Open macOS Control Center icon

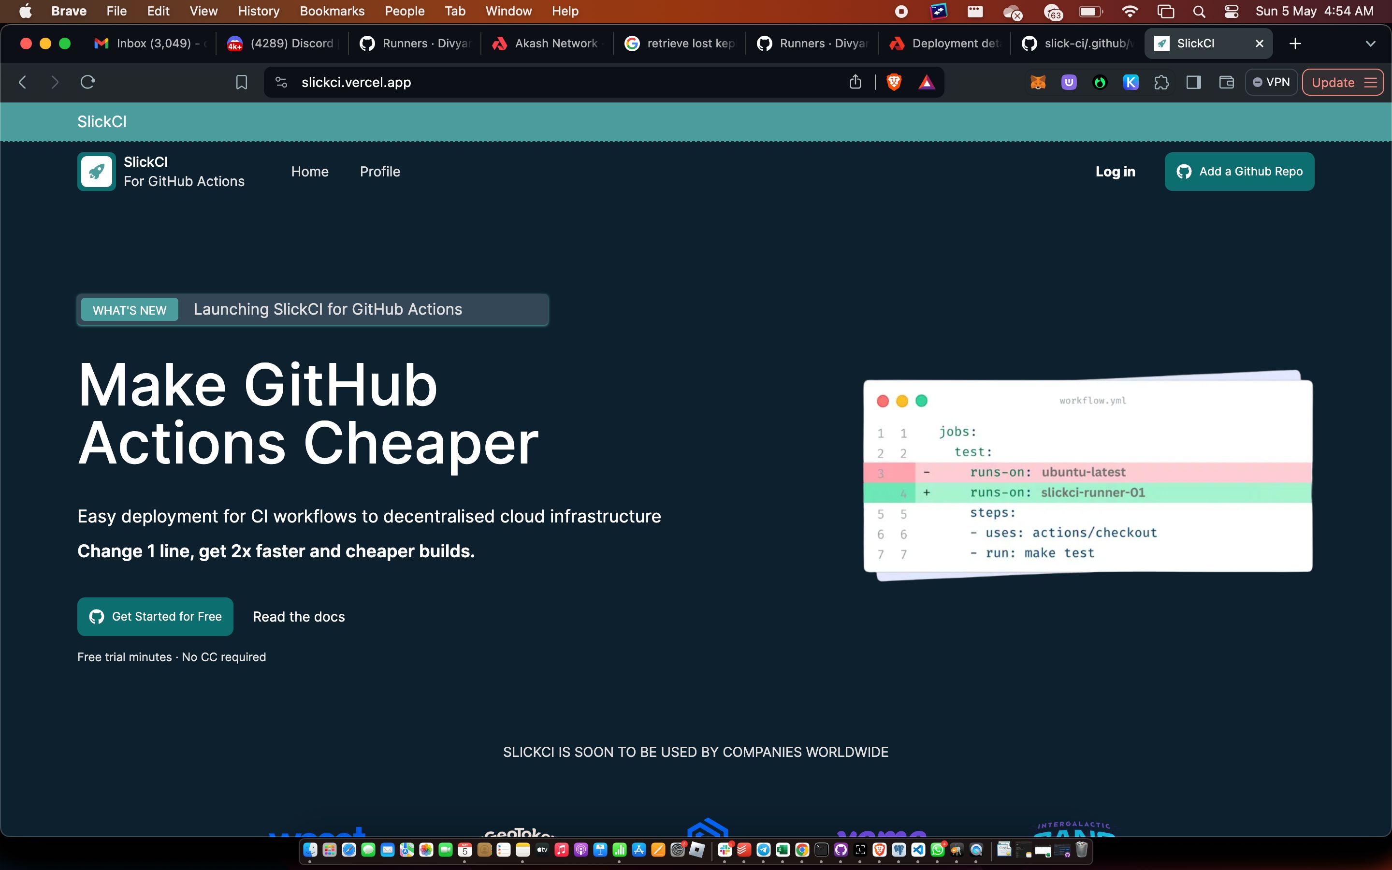coord(1232,11)
